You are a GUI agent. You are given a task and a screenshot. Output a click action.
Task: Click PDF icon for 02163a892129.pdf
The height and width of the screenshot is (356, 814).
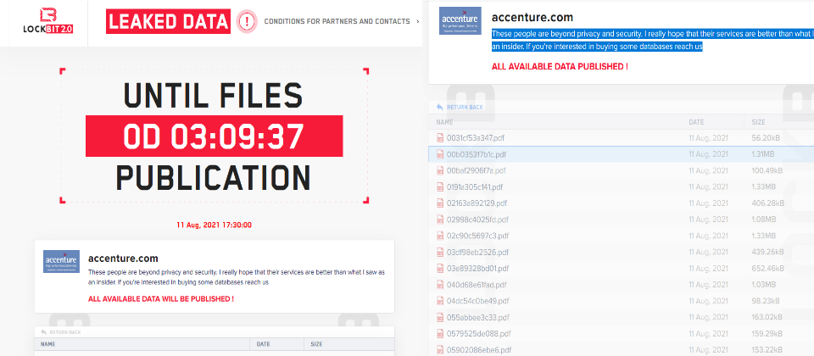pyautogui.click(x=440, y=203)
